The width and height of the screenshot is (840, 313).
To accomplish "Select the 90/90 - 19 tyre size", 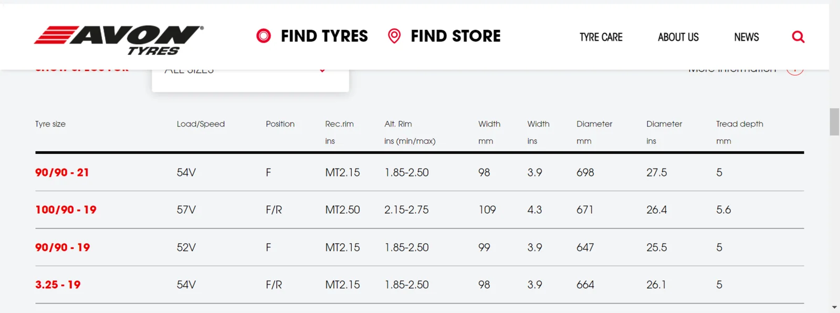I will click(x=62, y=247).
